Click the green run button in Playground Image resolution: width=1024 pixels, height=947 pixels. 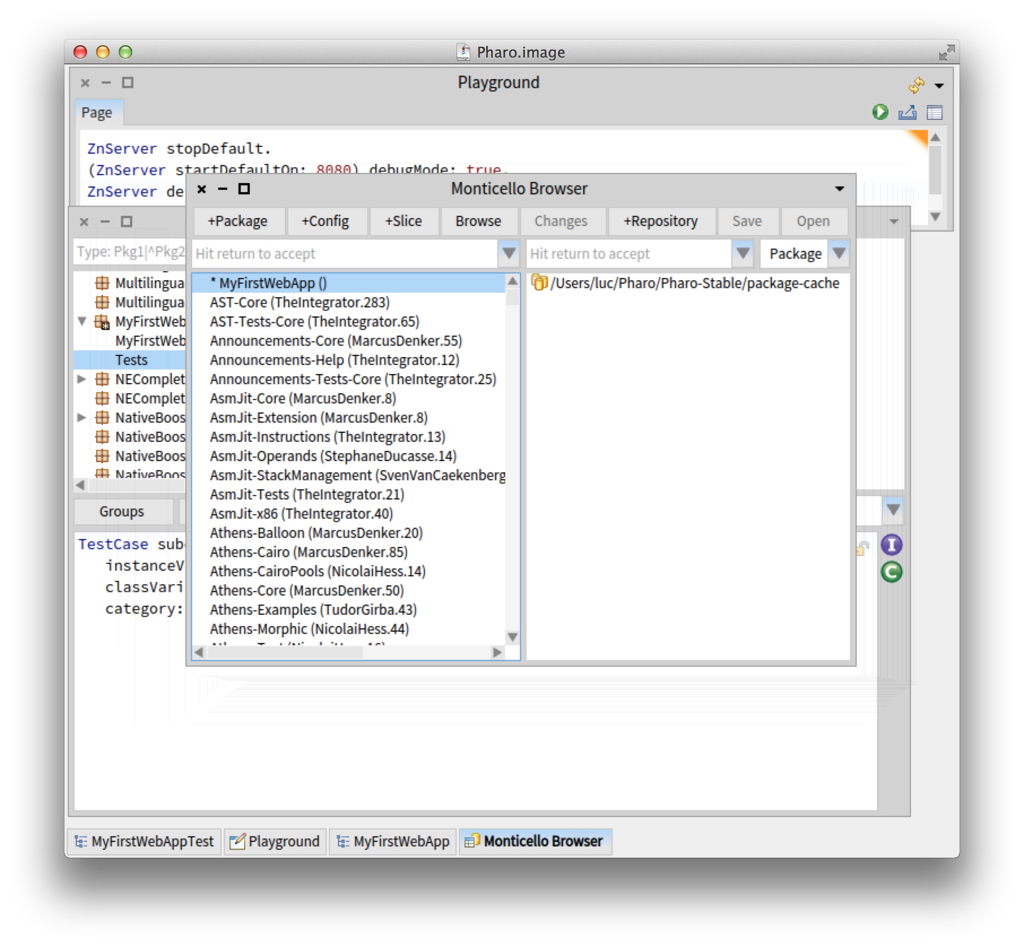pyautogui.click(x=879, y=112)
